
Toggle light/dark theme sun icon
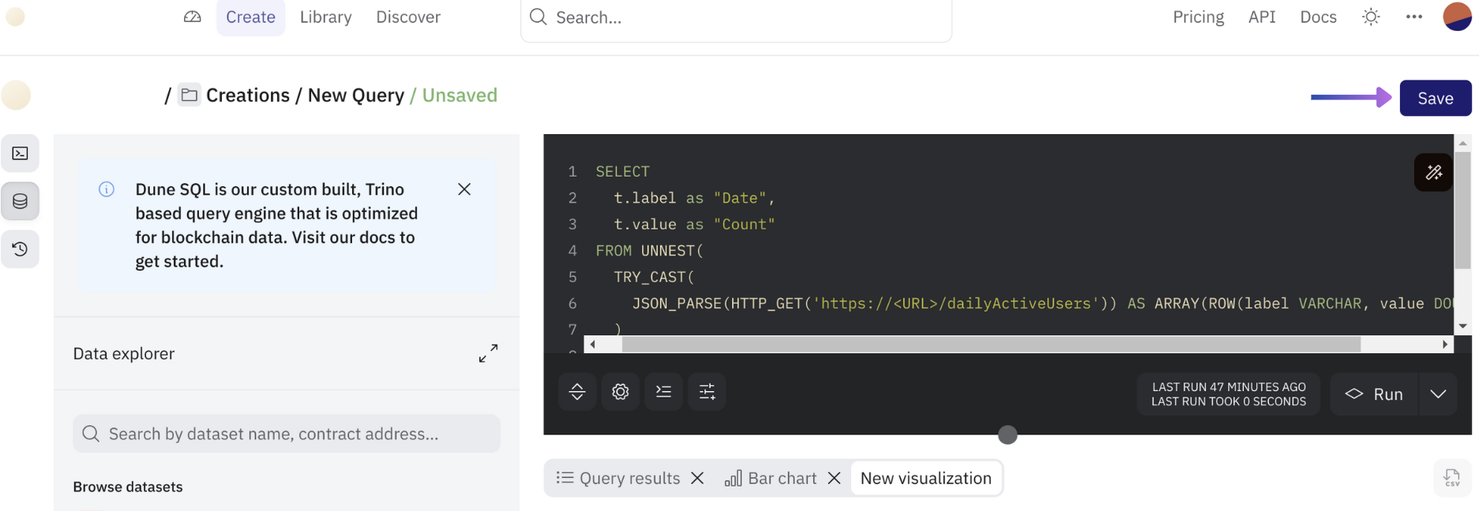pos(1371,17)
